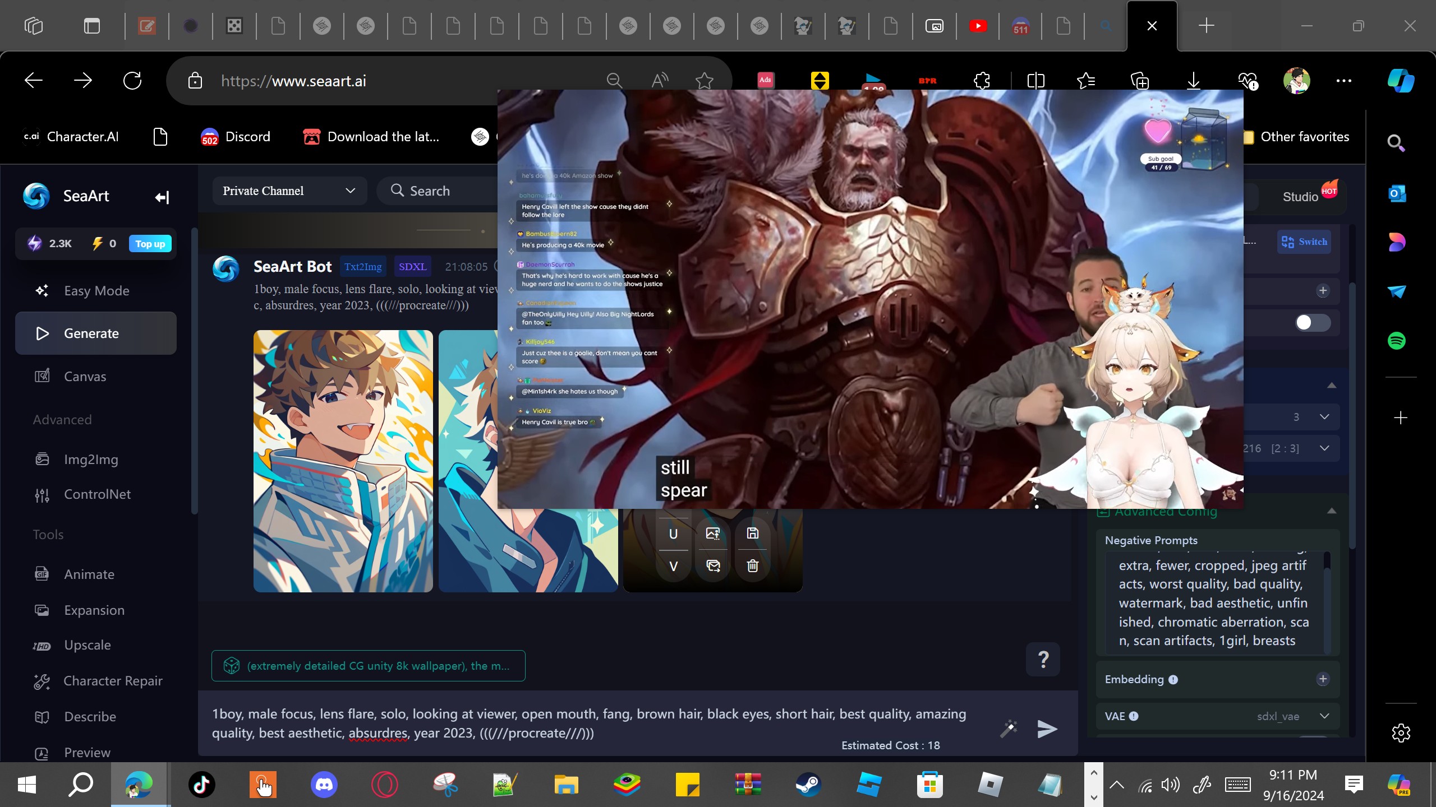This screenshot has height=807, width=1436.
Task: Open Steam from the taskbar
Action: point(808,785)
